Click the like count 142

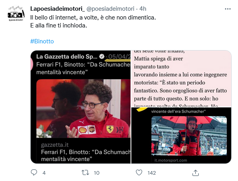(152, 173)
